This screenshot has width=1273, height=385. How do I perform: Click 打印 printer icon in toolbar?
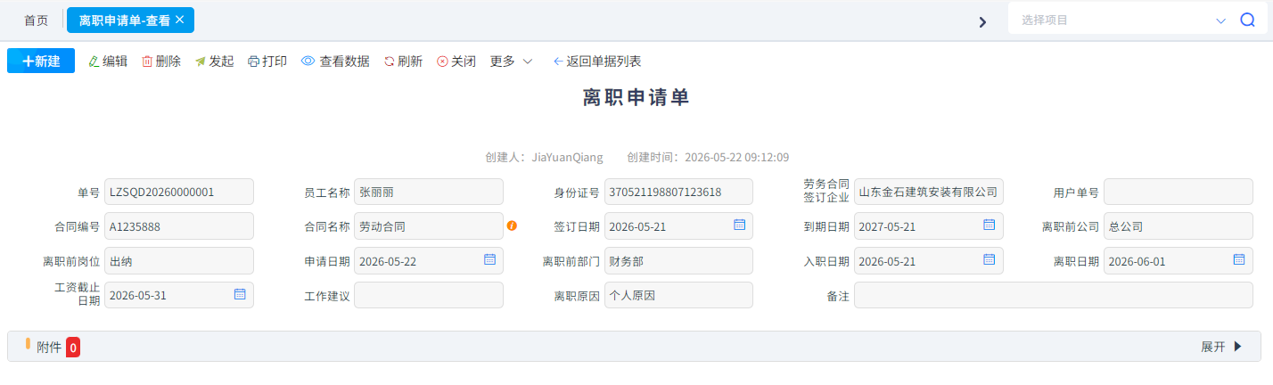[x=253, y=61]
